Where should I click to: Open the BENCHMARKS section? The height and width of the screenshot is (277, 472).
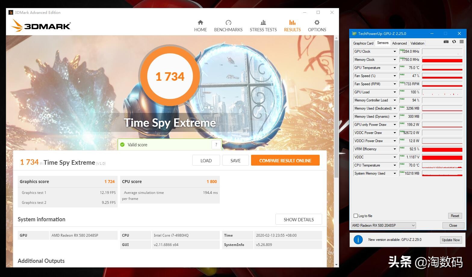coord(228,26)
